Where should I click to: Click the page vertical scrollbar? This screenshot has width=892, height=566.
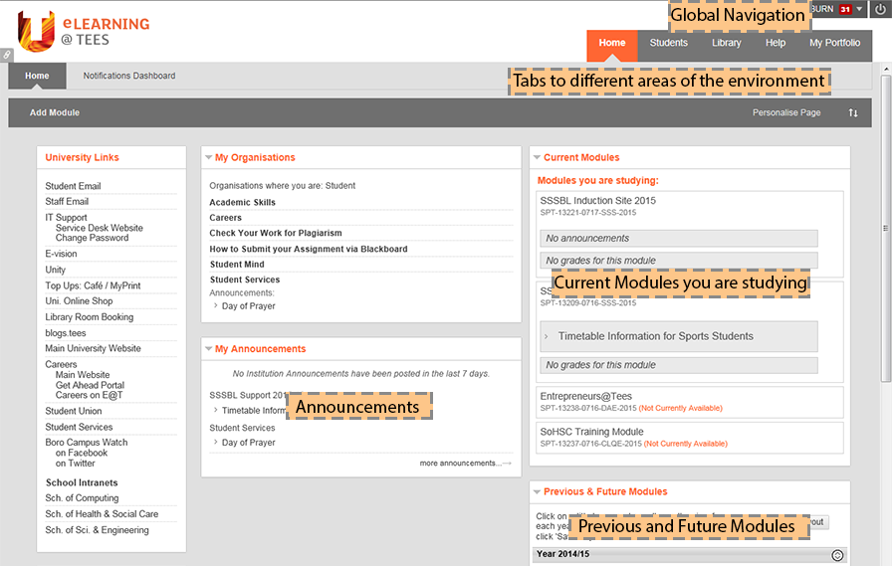886,228
